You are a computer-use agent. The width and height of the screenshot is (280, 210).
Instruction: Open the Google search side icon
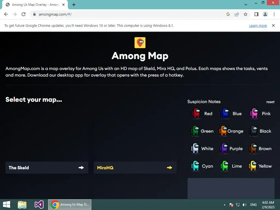coord(228,14)
